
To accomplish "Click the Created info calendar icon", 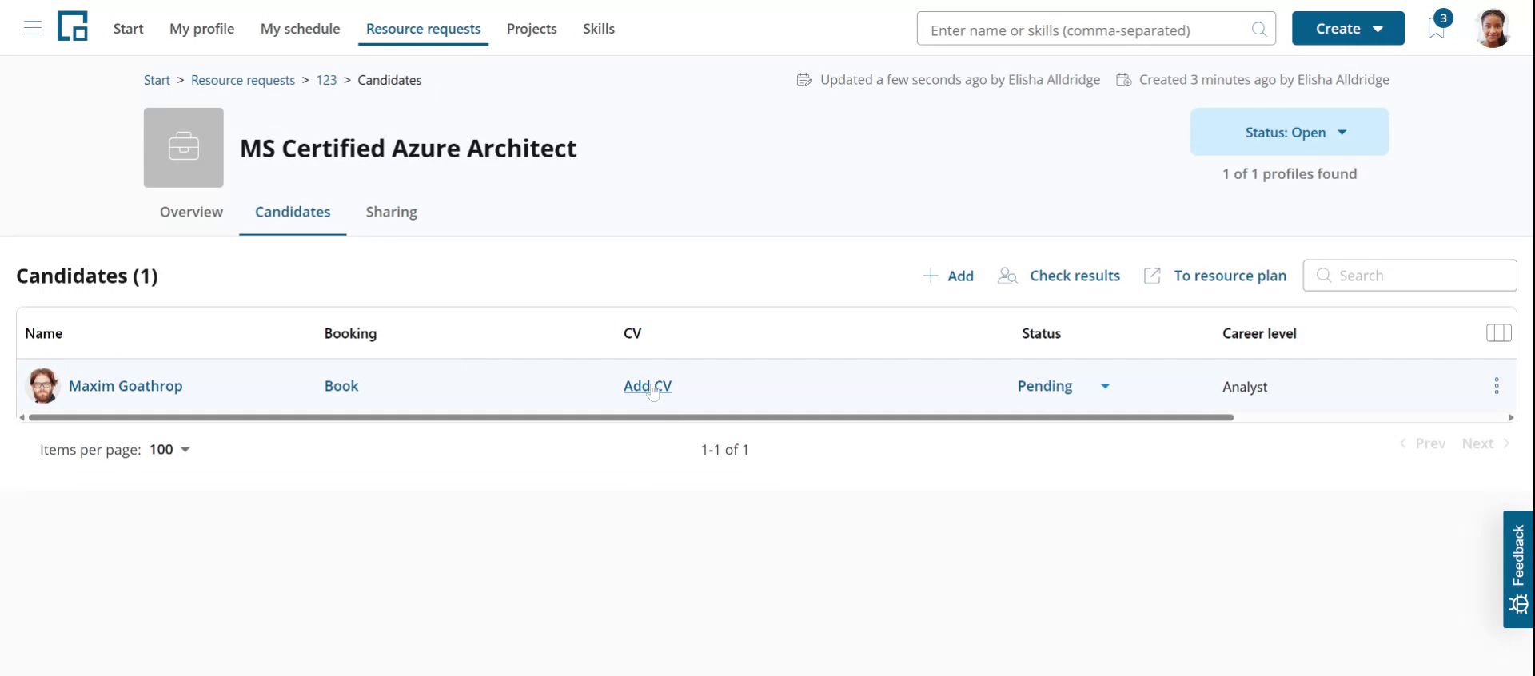I will (x=1123, y=80).
